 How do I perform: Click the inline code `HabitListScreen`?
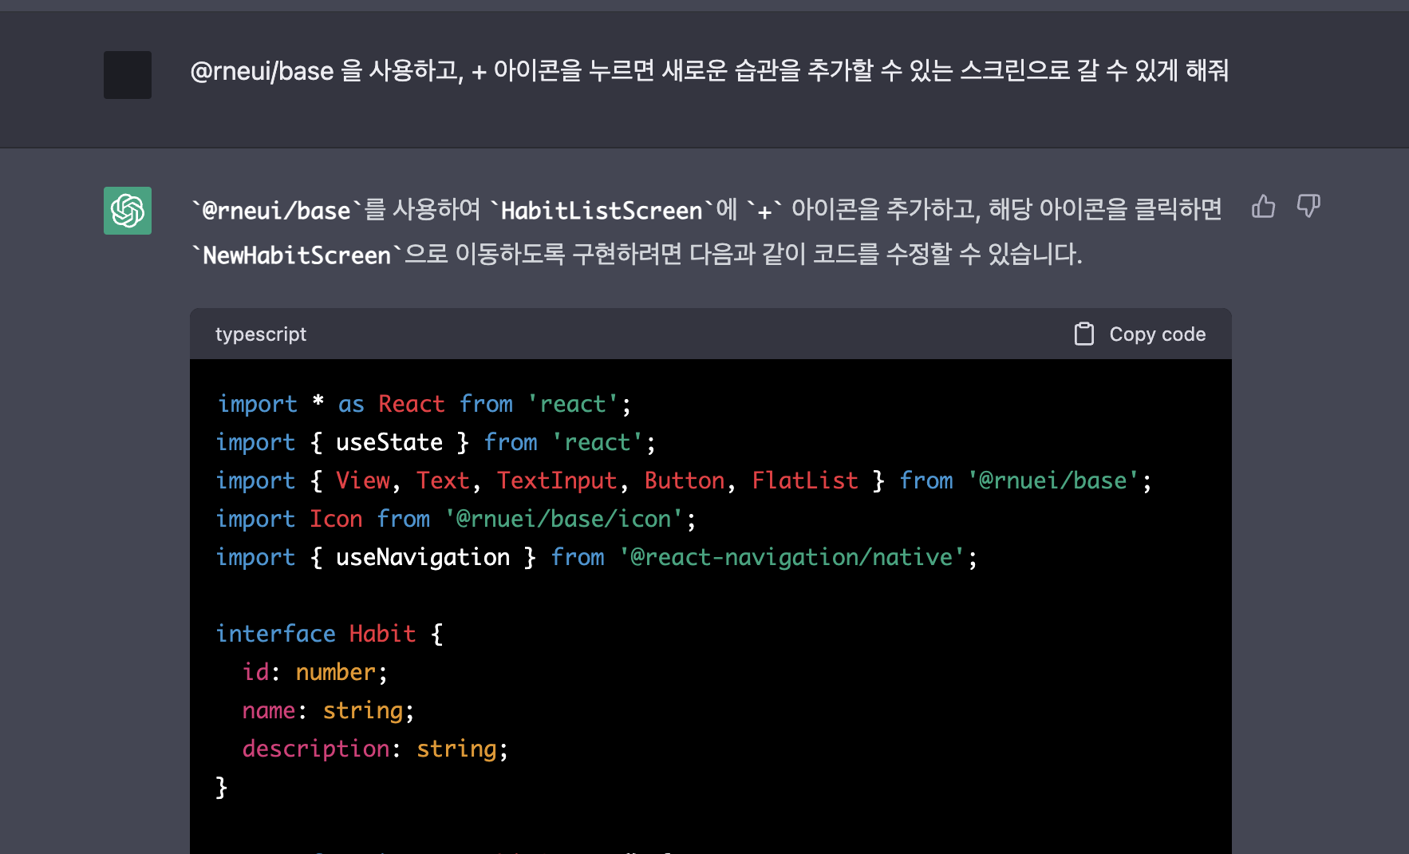(x=602, y=211)
